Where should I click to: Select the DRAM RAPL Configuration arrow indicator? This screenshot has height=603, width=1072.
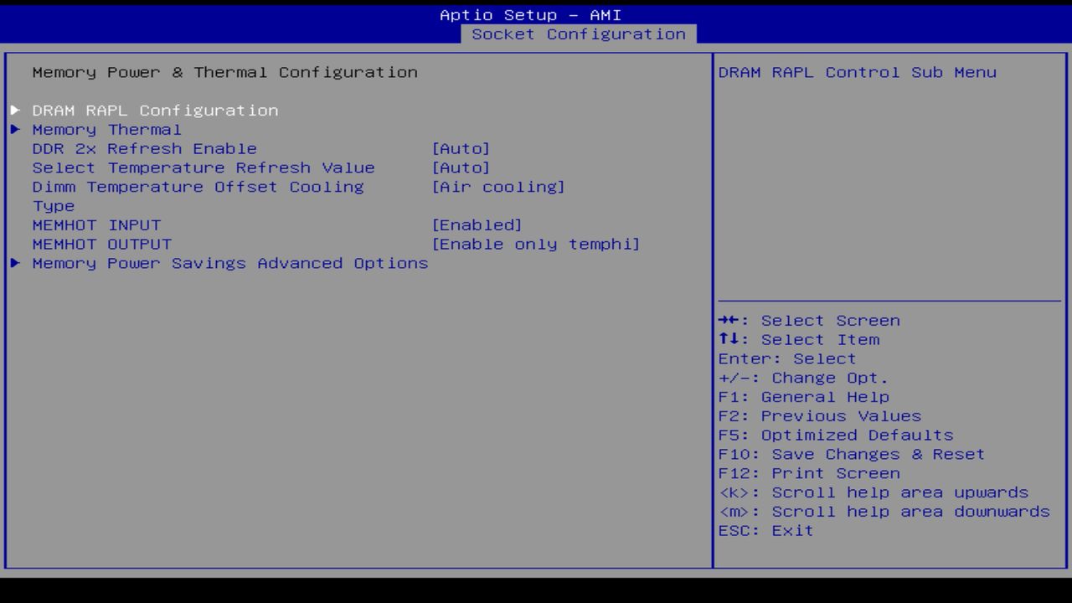tap(14, 110)
